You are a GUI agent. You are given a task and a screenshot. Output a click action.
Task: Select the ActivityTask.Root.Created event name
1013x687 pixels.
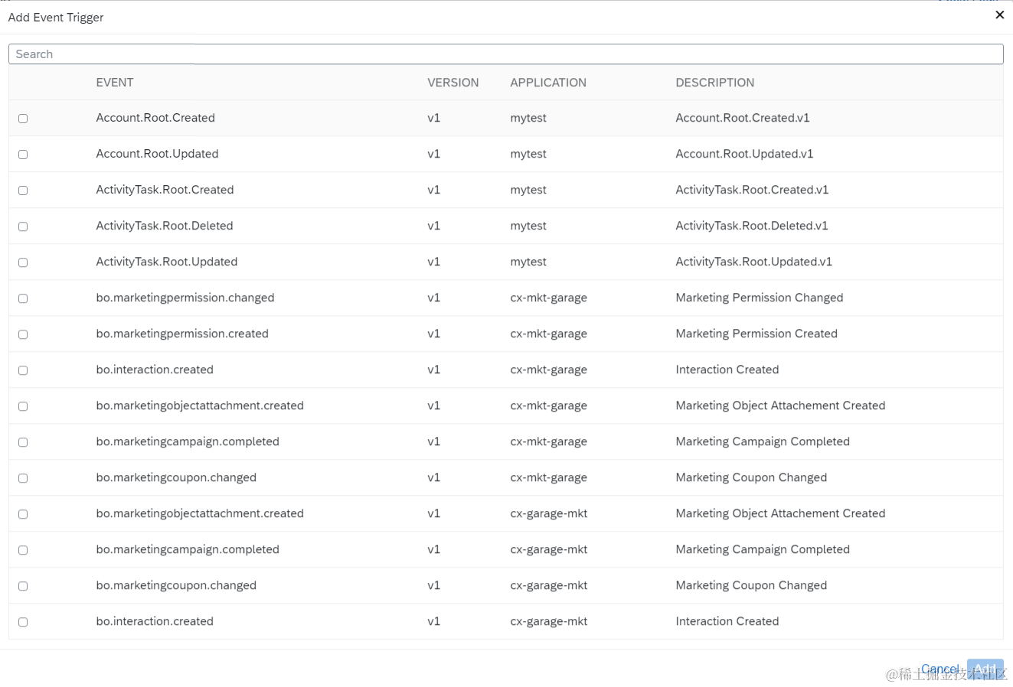[x=165, y=190]
